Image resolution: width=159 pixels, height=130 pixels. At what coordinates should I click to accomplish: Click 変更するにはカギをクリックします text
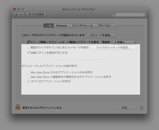43,108
